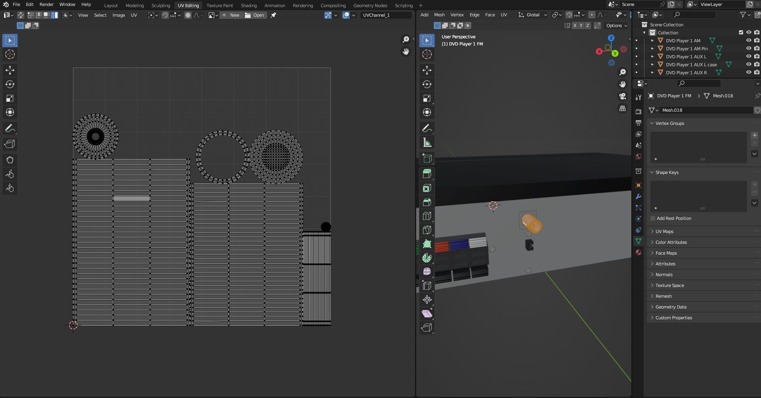
Task: Select the Measure tool in 3D viewport
Action: click(x=427, y=142)
